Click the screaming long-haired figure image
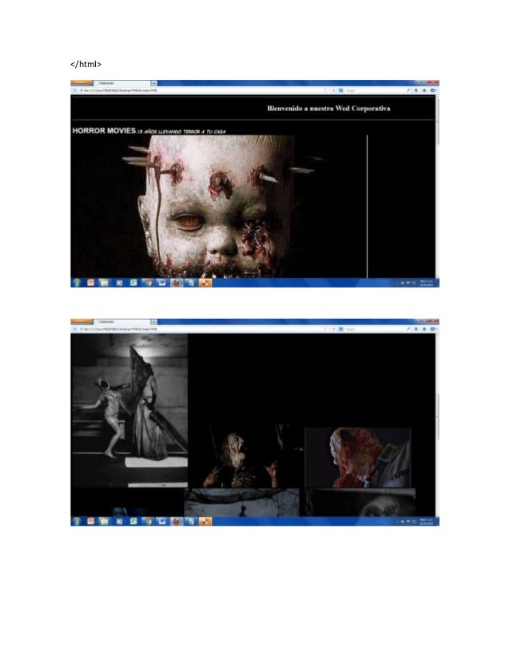 tap(246, 456)
